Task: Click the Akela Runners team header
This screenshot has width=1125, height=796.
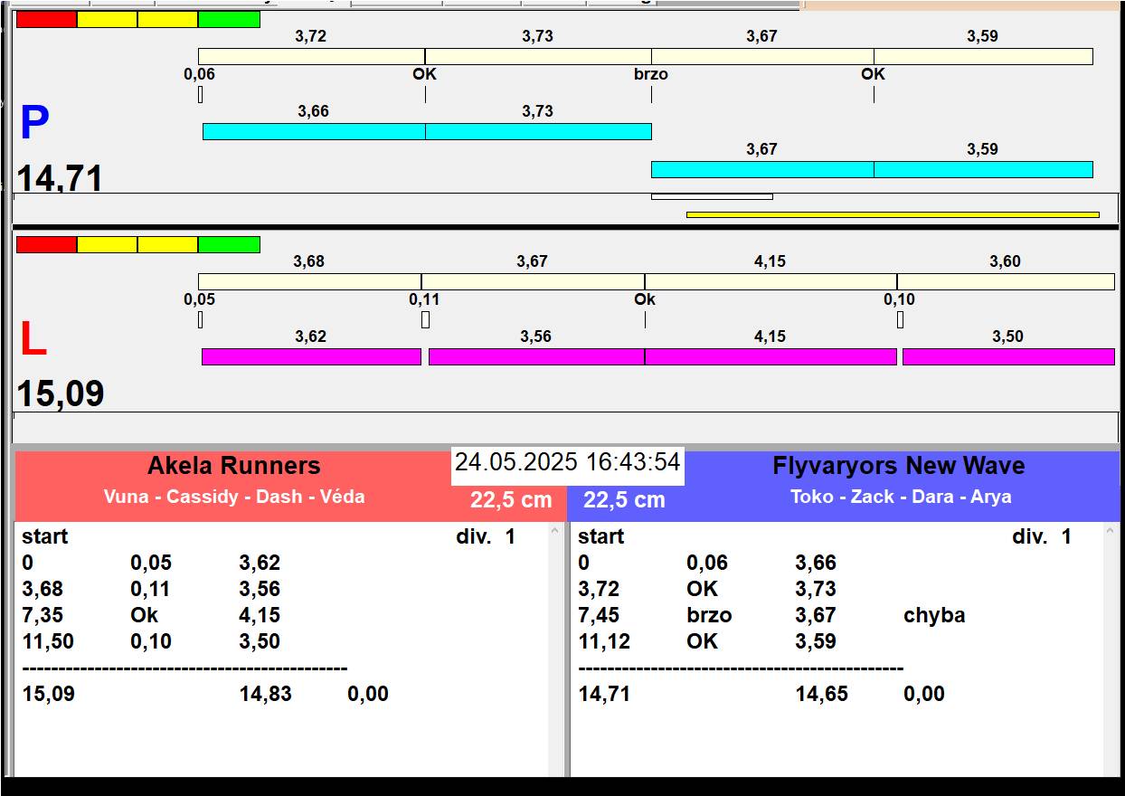Action: coord(233,467)
